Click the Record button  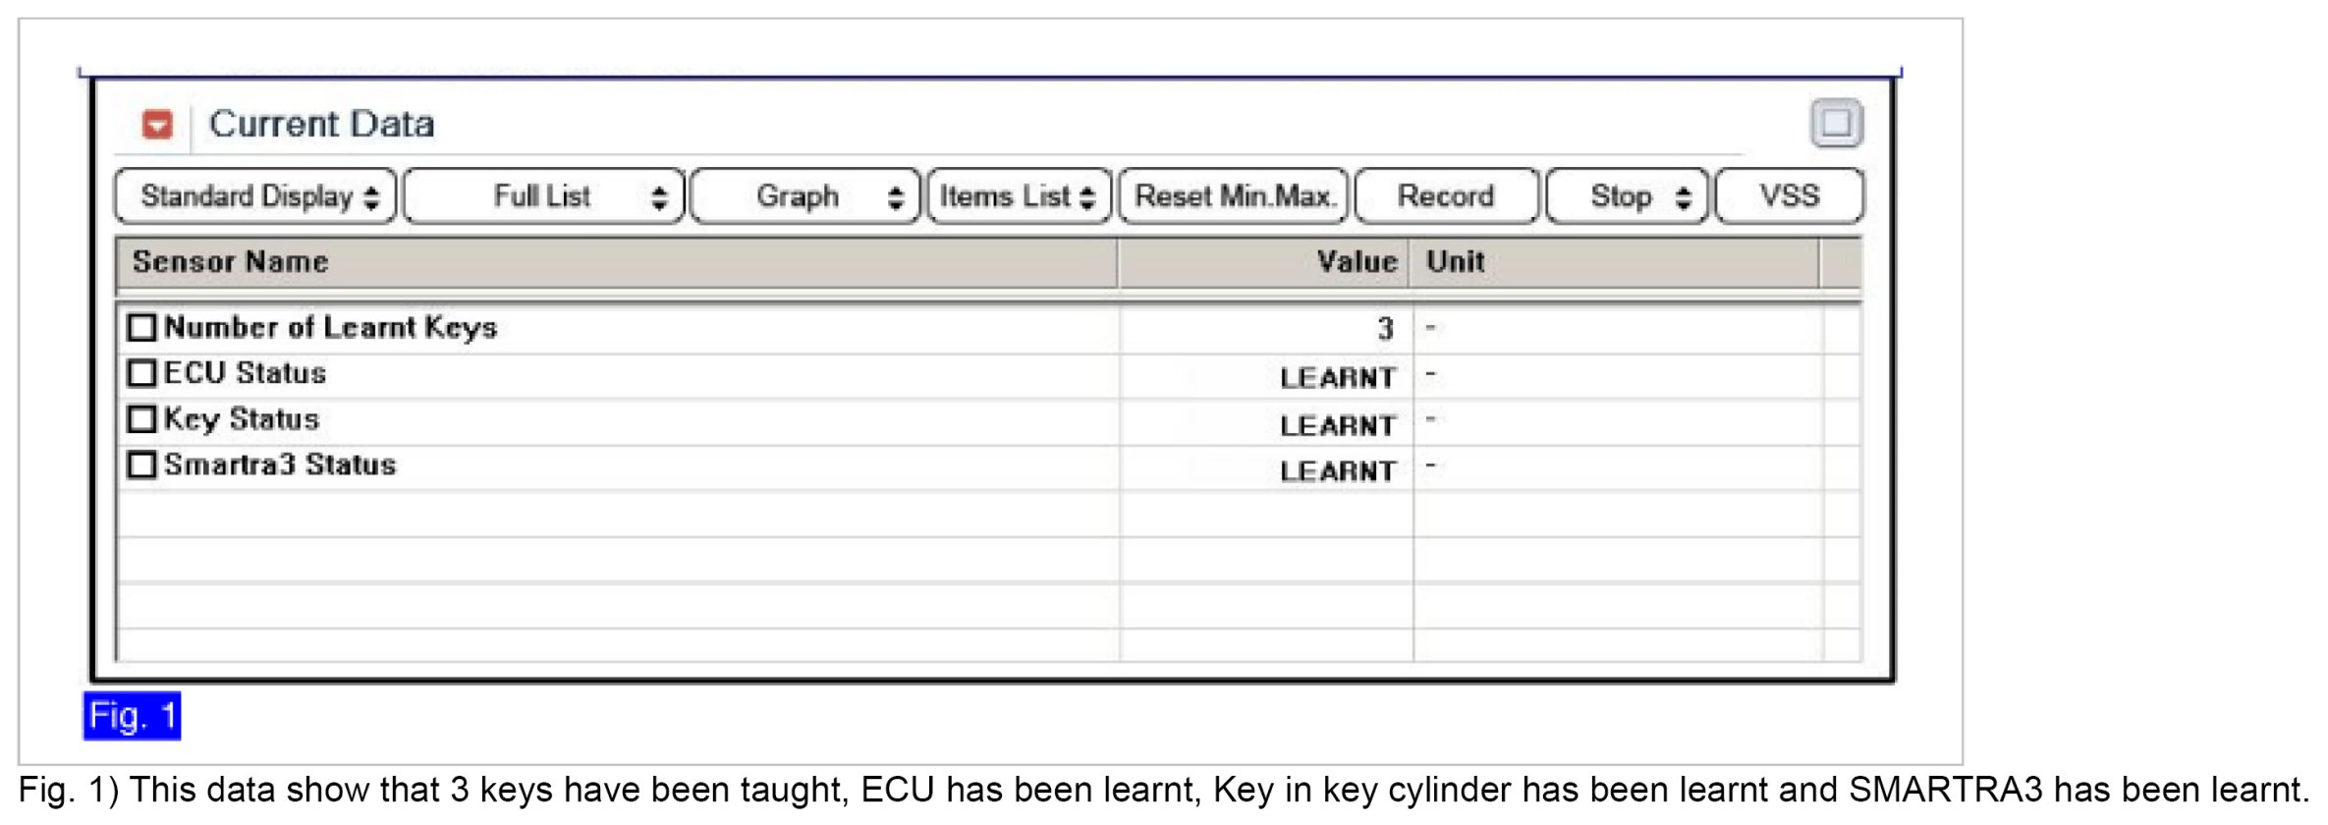[x=1445, y=196]
